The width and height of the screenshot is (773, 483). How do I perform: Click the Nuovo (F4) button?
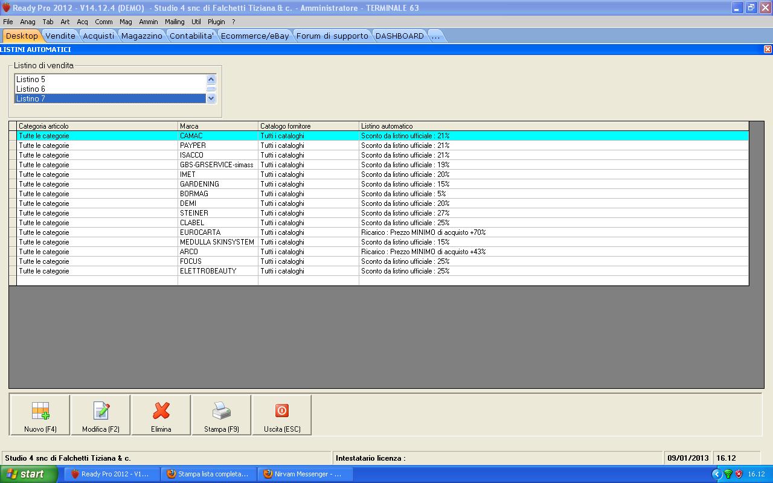(x=40, y=415)
